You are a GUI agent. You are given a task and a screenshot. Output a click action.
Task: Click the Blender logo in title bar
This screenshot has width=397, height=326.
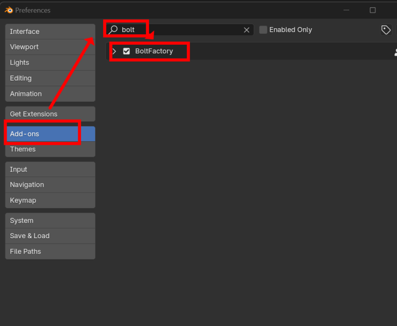(x=9, y=10)
